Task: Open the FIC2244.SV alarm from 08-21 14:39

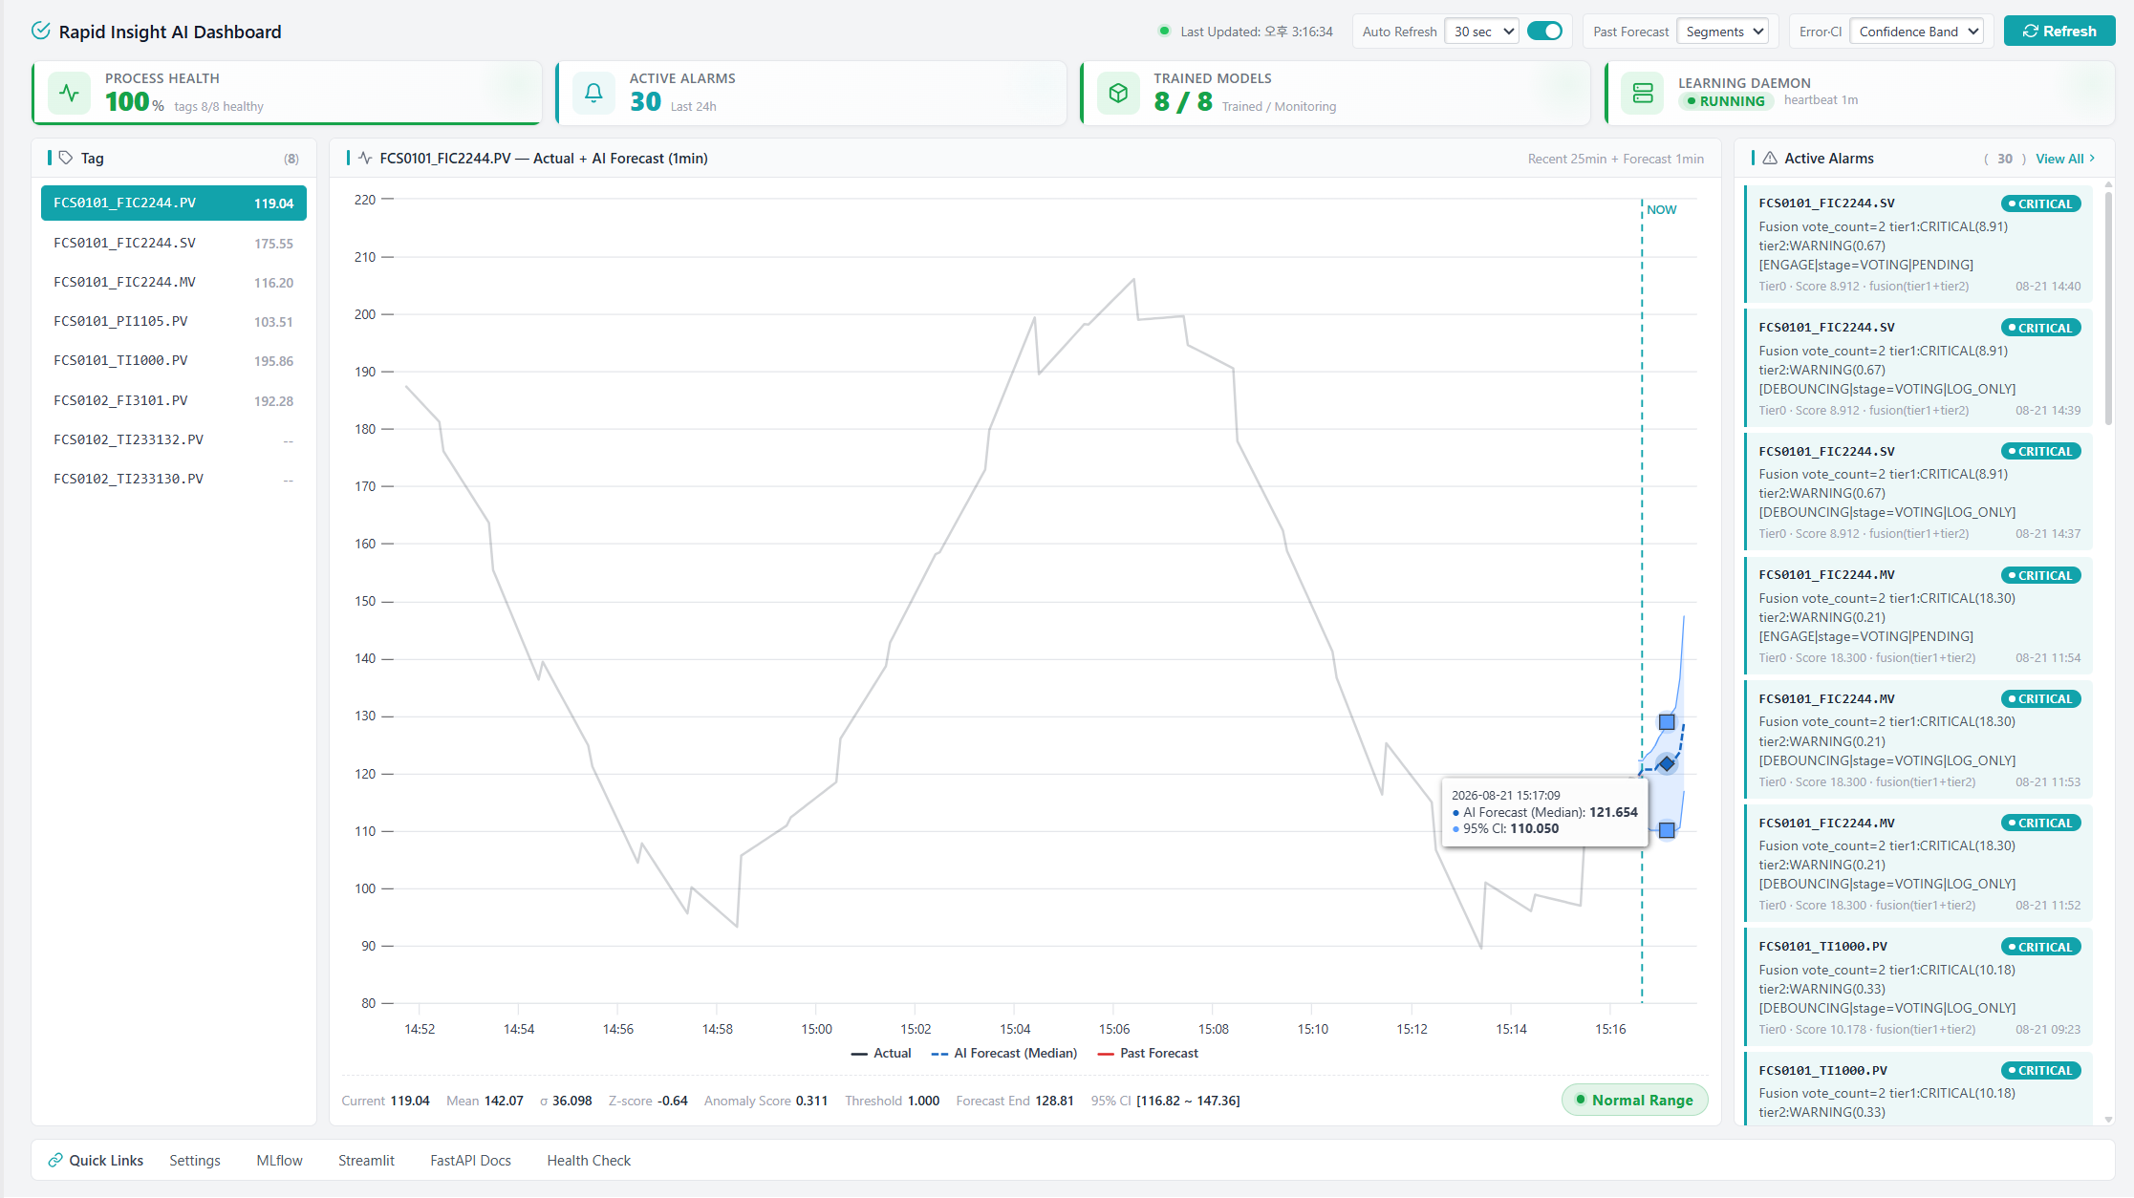Action: point(1919,368)
